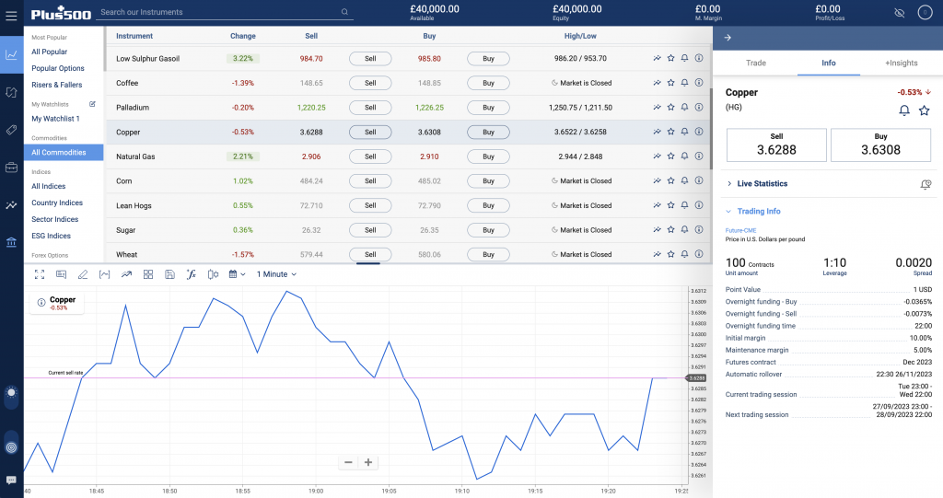
Task: Switch to the Info tab
Action: tap(829, 63)
